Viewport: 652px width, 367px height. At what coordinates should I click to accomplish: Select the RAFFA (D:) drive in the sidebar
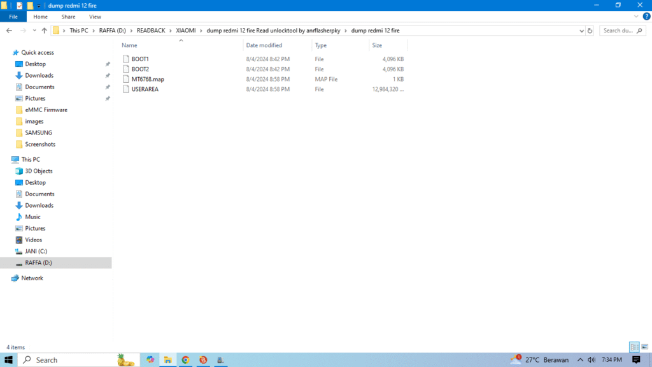[x=38, y=263]
